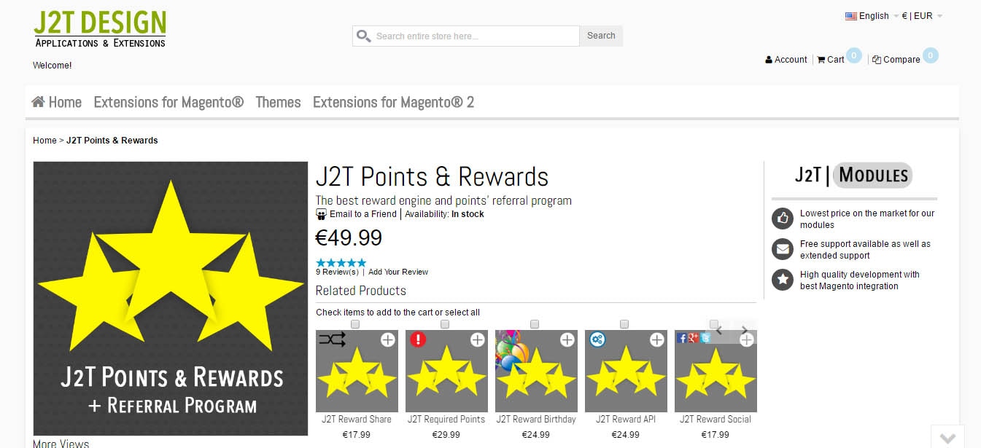The image size is (981, 448).
Task: Click the magnifier icon in search box
Action: pos(363,36)
